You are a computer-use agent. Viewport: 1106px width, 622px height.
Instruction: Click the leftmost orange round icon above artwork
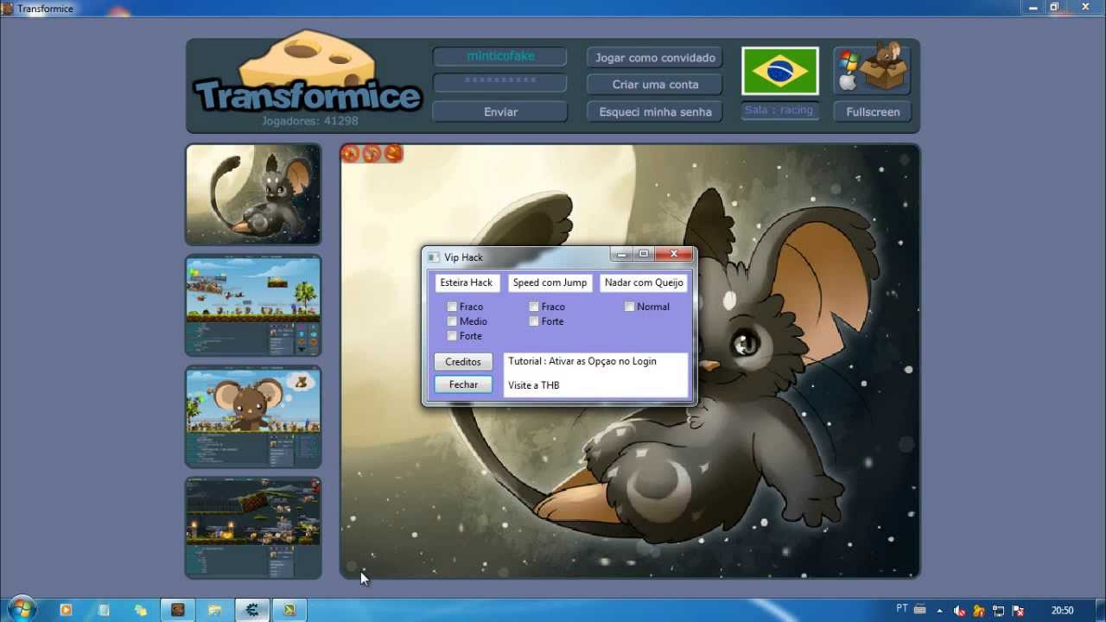(350, 154)
